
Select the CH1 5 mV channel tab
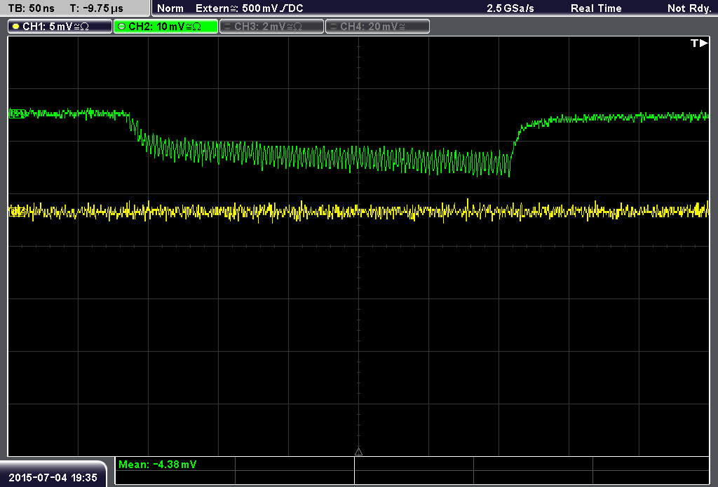tap(60, 27)
